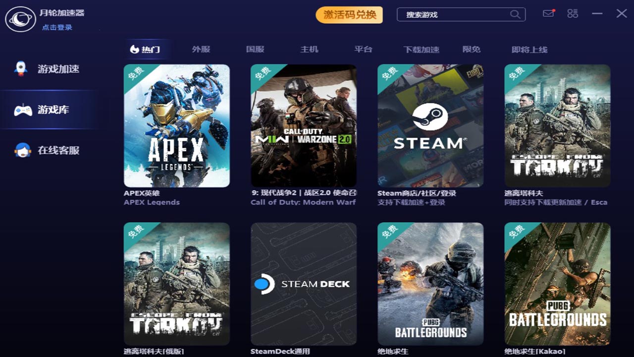The image size is (634, 357).
Task: Choose the Steam Deck game card
Action: pyautogui.click(x=304, y=284)
